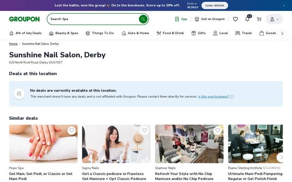
Task: Open Travel category
Action: tap(244, 33)
